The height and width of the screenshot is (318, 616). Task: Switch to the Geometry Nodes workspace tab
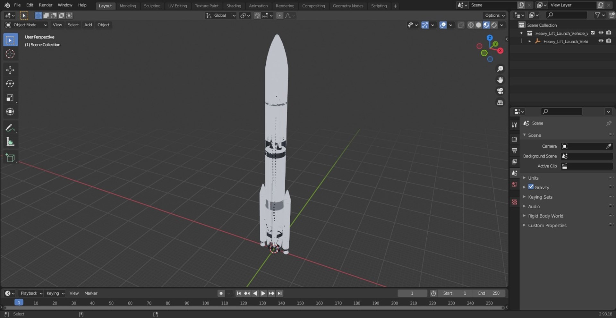[x=348, y=6]
